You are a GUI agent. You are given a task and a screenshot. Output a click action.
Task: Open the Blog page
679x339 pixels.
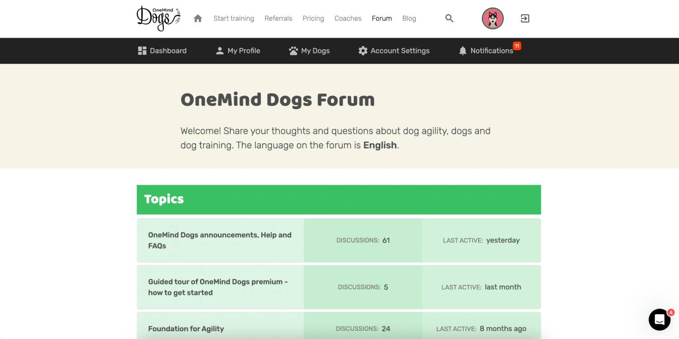(409, 19)
